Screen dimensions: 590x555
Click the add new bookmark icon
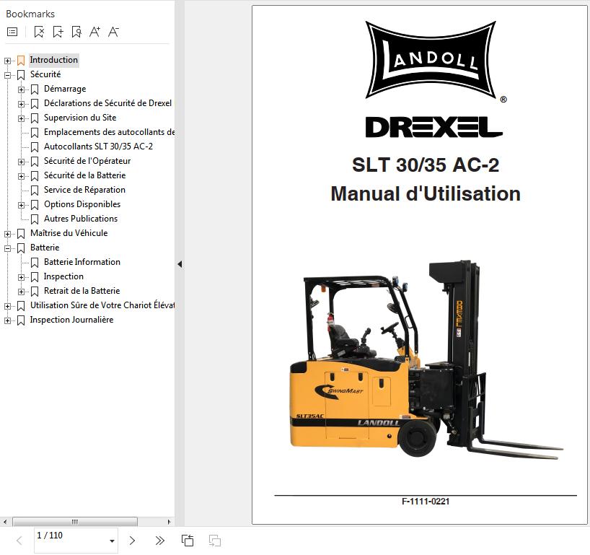point(58,32)
